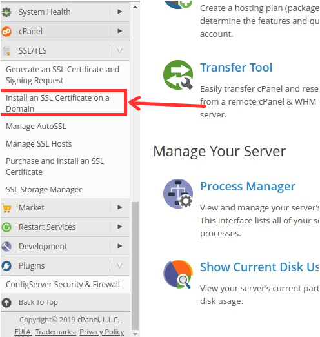The image size is (320, 337).
Task: Click the sidebar scrollbar down arrow
Action: click(x=135, y=334)
